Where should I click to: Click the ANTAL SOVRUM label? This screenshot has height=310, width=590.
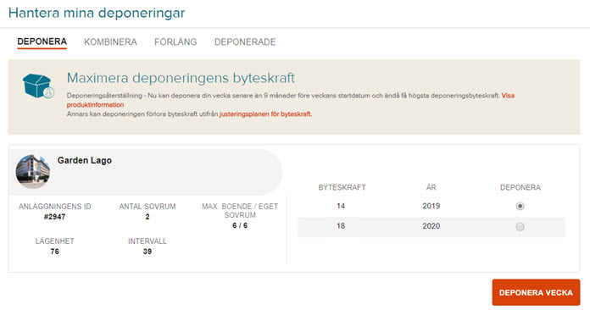[x=147, y=207]
